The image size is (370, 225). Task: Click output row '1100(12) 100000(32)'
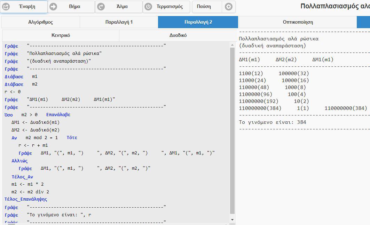coord(274,74)
